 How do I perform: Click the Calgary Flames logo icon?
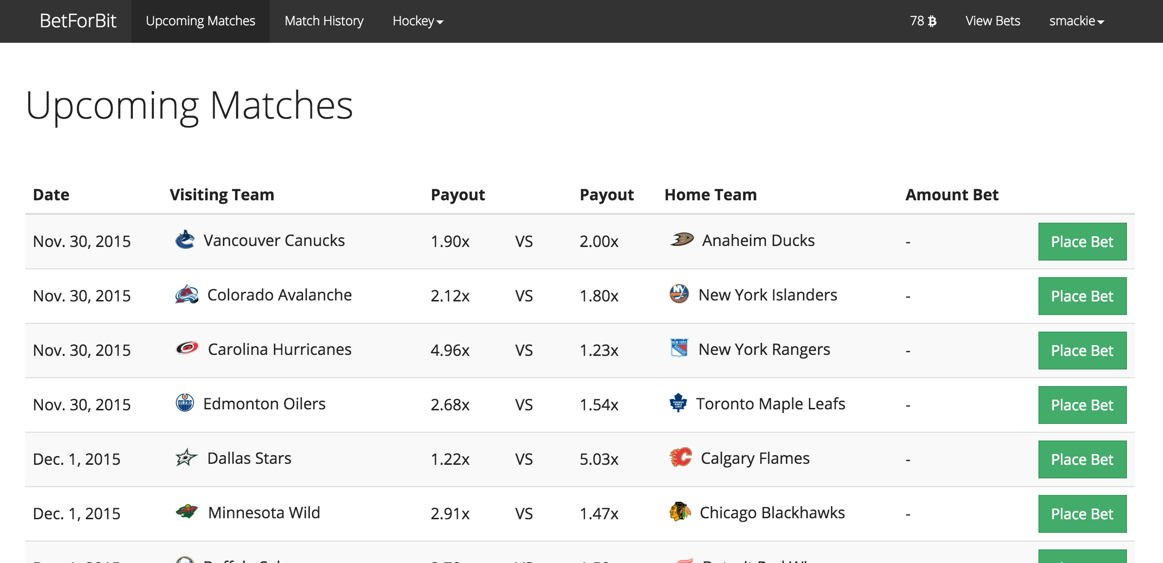680,457
